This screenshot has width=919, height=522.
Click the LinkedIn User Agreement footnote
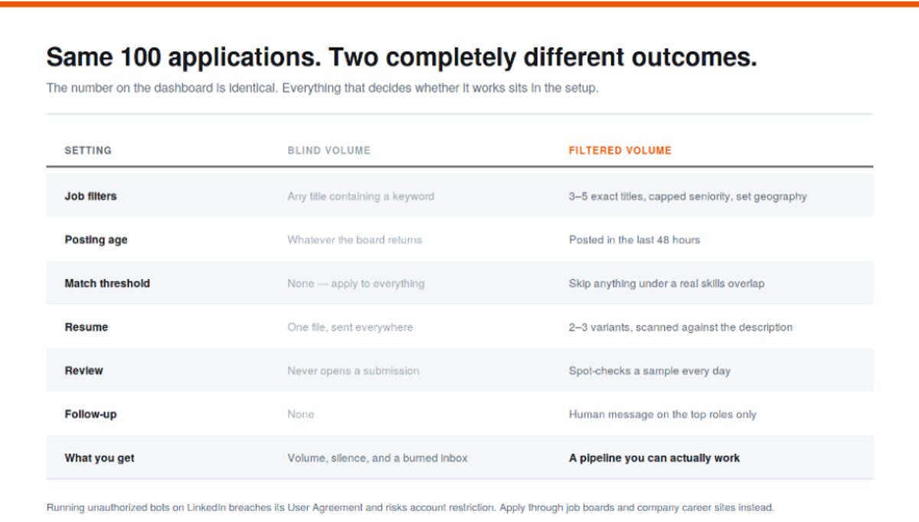pyautogui.click(x=410, y=507)
